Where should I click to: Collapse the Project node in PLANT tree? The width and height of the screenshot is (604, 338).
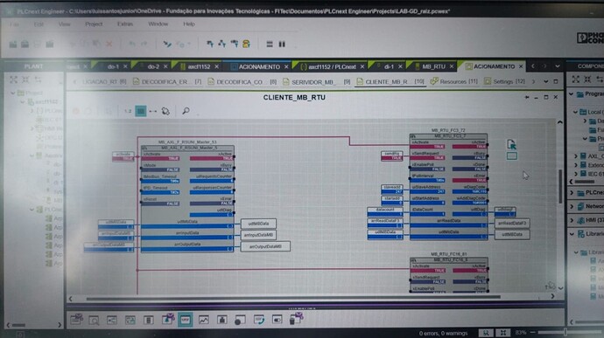tap(13, 93)
